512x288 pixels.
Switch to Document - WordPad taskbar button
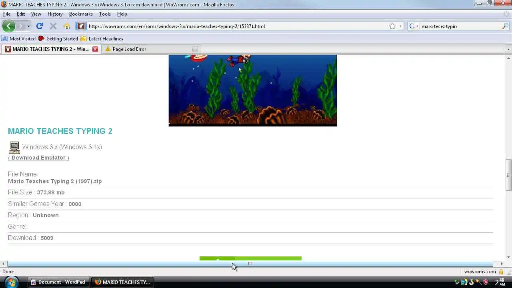(58, 282)
